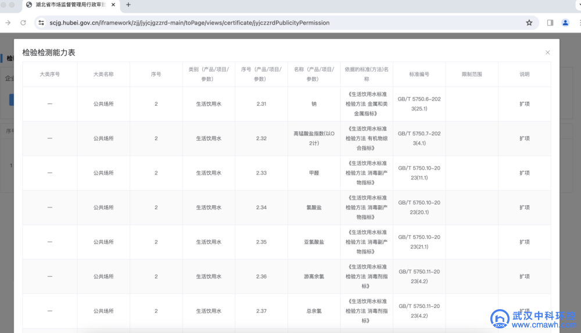The width and height of the screenshot is (581, 333).
Task: Click the 大类序号 column header
Action: [49, 74]
